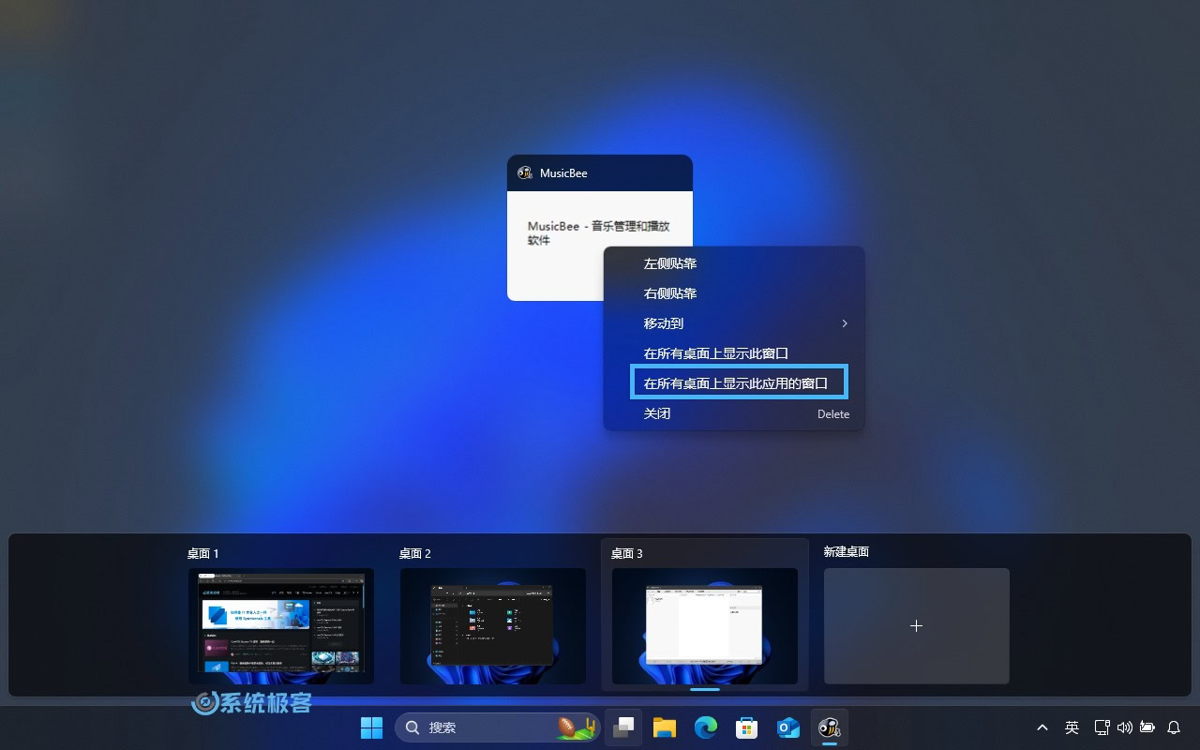This screenshot has height=750, width=1200.
Task: Click the taskbar 搜索 search box
Action: (498, 727)
